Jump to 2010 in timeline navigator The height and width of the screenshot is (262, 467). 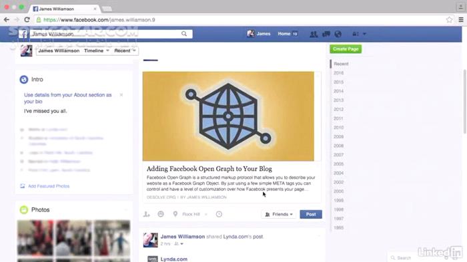pos(339,128)
